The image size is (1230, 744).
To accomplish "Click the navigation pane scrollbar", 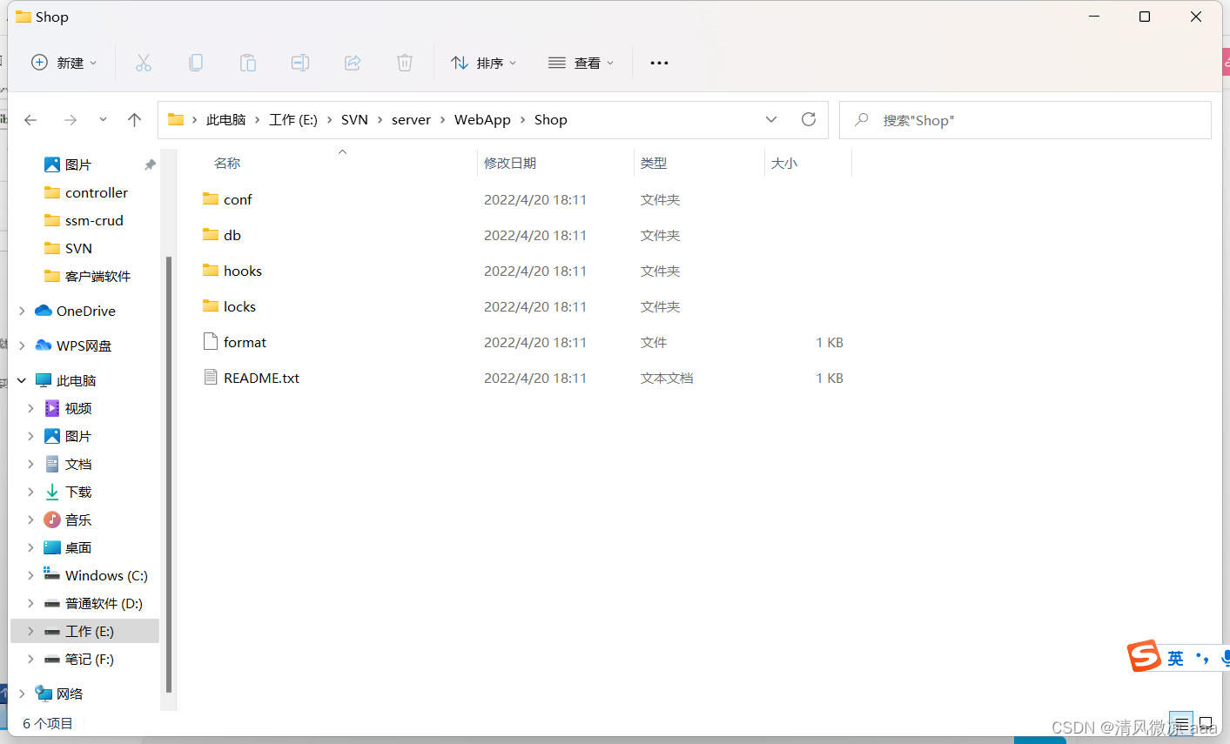I will tap(169, 474).
